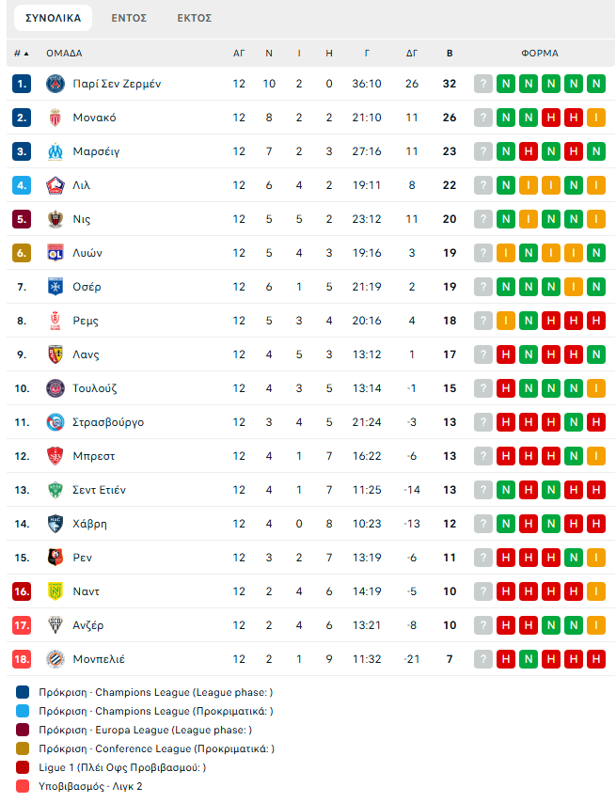
Task: Sort by the Β points column header
Action: coord(450,54)
